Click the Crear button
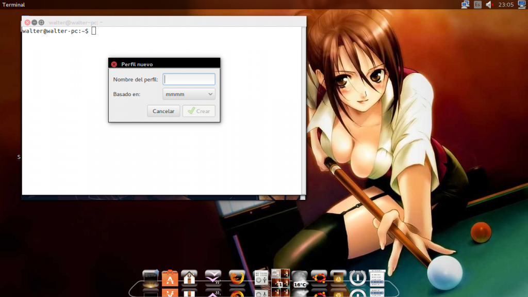 (x=199, y=111)
